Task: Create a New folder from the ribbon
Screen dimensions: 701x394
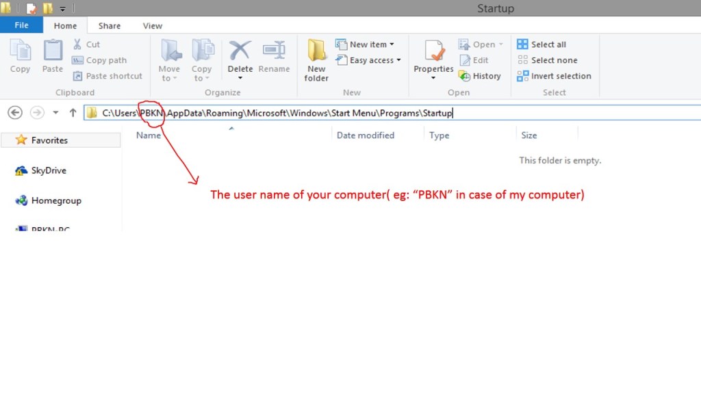Action: tap(316, 60)
